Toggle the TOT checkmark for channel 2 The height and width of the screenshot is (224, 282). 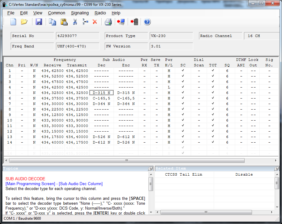[213, 76]
